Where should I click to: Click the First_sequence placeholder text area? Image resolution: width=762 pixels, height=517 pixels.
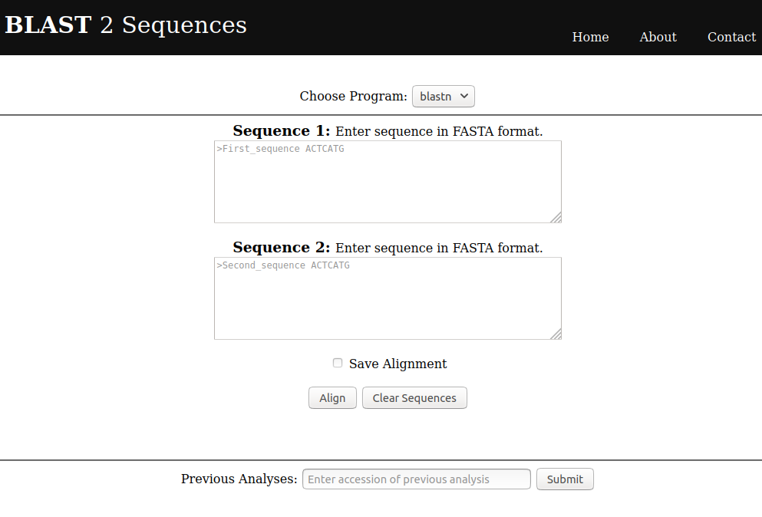tap(388, 181)
